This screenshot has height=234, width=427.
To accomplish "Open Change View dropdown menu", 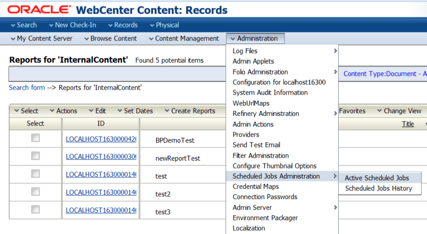I will (x=399, y=111).
